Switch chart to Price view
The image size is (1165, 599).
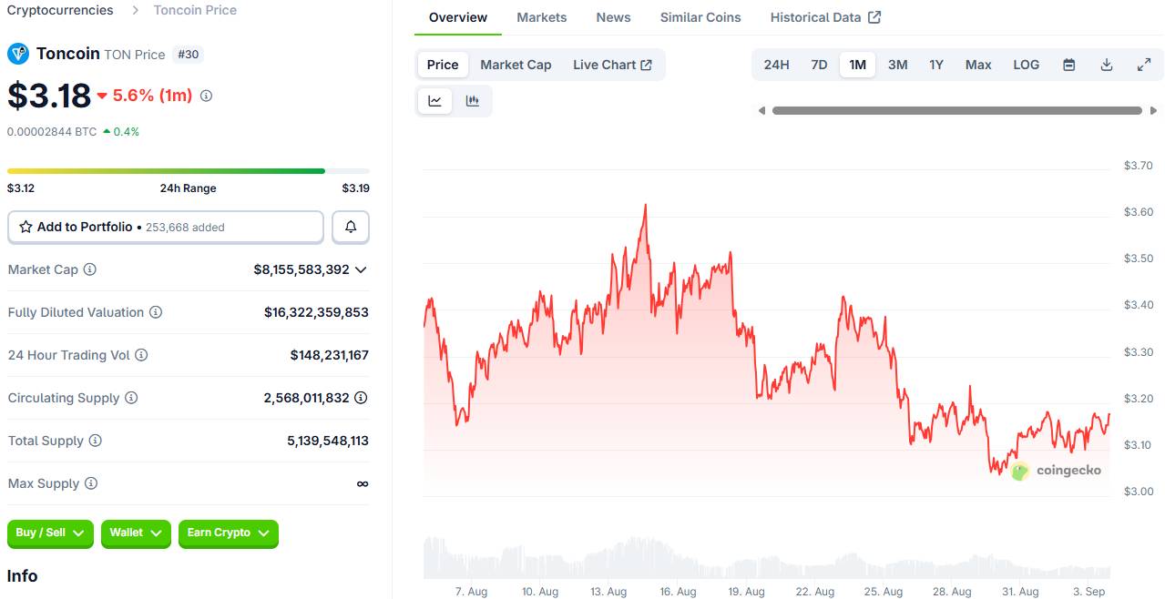point(443,65)
